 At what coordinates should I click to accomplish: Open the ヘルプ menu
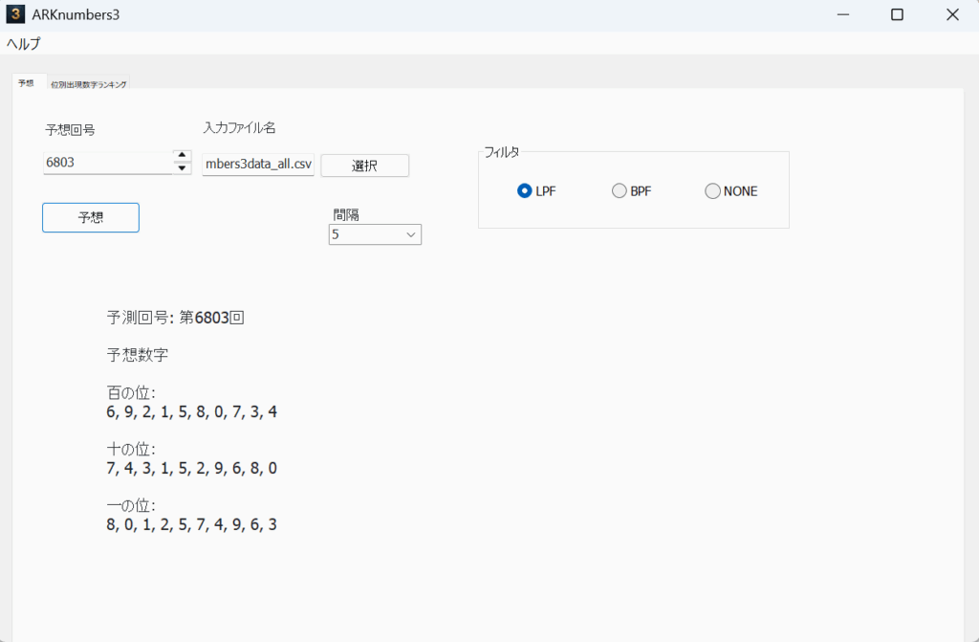coord(24,43)
